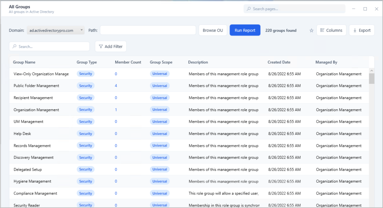The height and width of the screenshot is (208, 383).
Task: Click the All Groups page title
Action: pyautogui.click(x=19, y=7)
